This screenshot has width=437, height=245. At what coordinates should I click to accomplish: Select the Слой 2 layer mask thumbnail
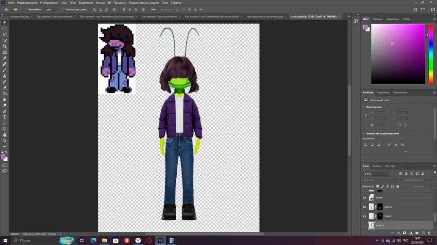click(380, 207)
